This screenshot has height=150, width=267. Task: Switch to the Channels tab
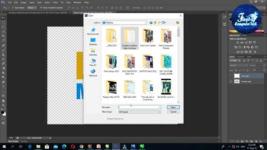tap(241, 57)
